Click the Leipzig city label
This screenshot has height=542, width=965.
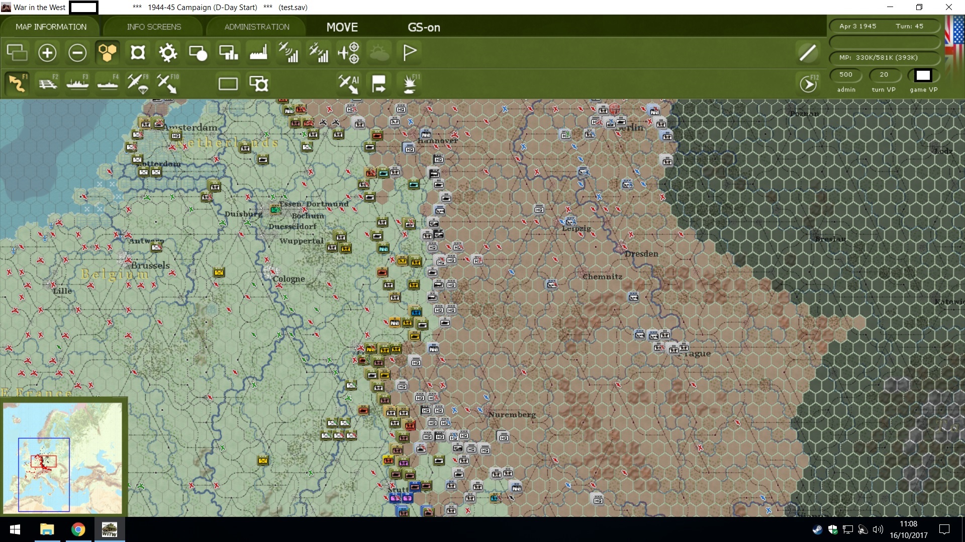pos(576,229)
